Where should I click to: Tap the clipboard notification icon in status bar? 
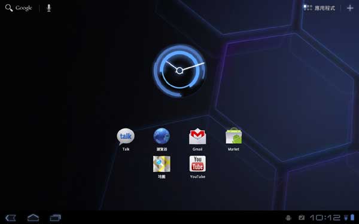tap(302, 217)
